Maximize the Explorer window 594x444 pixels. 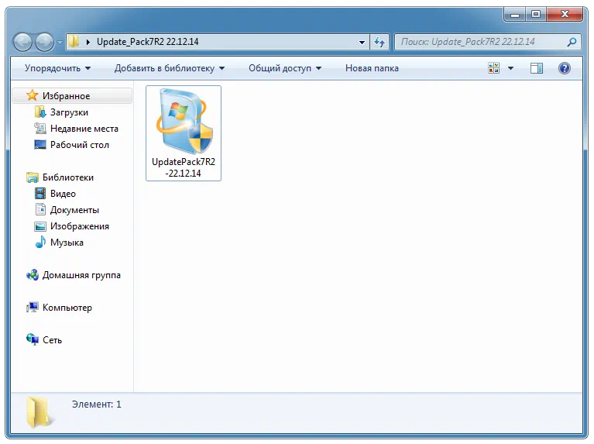click(x=536, y=15)
